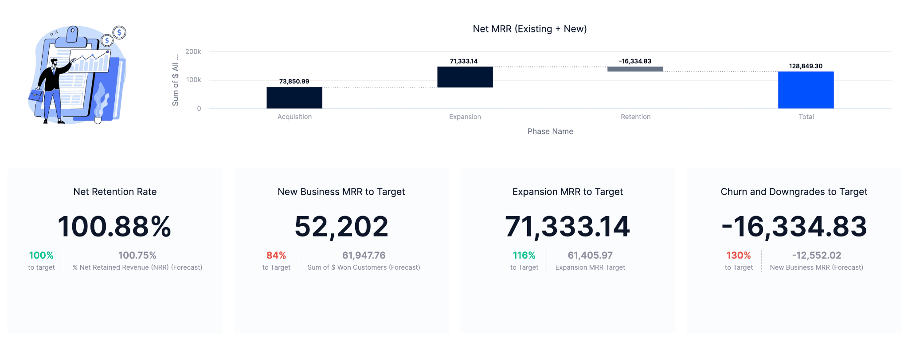Click the red 84% to Target indicator
908x338 pixels.
click(276, 255)
